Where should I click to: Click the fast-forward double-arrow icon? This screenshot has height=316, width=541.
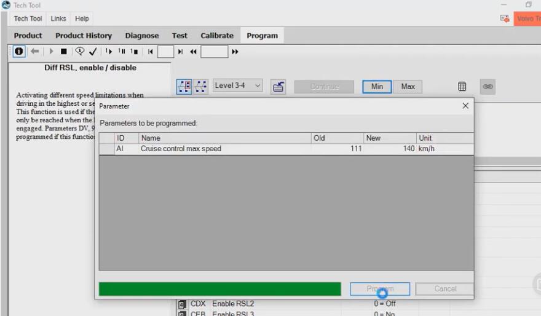235,52
